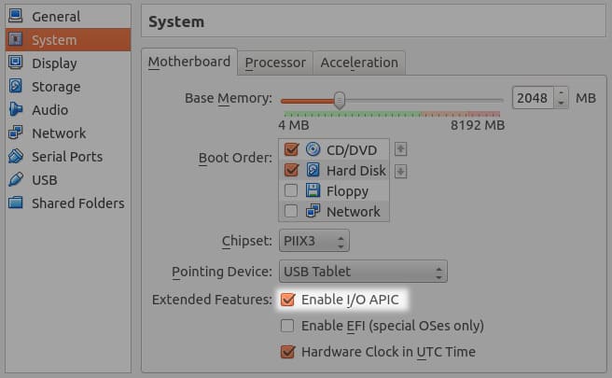Uncheck Hardware Clock in UTC Time
Screen dimensions: 612x378
pos(289,353)
